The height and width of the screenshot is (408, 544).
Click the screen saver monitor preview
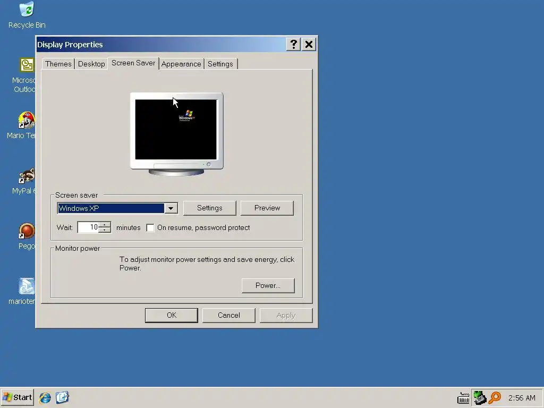[176, 133]
